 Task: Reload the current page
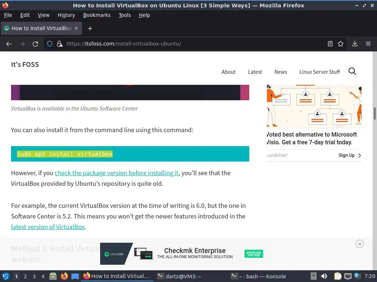pyautogui.click(x=35, y=44)
